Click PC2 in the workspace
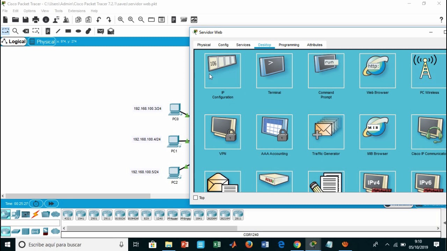Viewport: 447px width, 251px height. [x=174, y=173]
